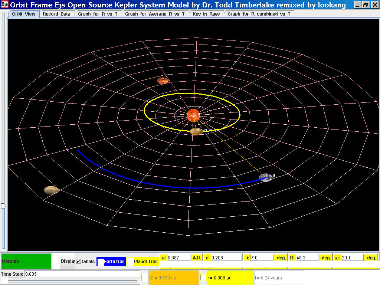Image resolution: width=380 pixels, height=285 pixels.
Task: Click the inclination i input field
Action: click(262, 258)
